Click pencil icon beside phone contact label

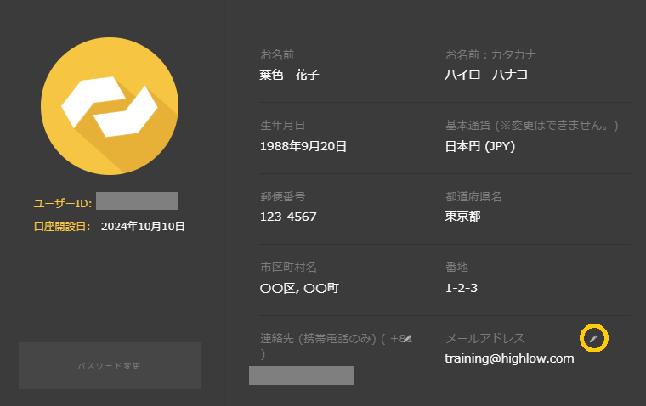407,338
